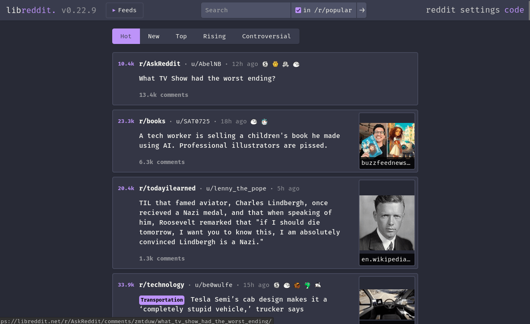Click the Charles Lindbergh Wikipedia thumbnail
530x324 pixels.
click(386, 222)
